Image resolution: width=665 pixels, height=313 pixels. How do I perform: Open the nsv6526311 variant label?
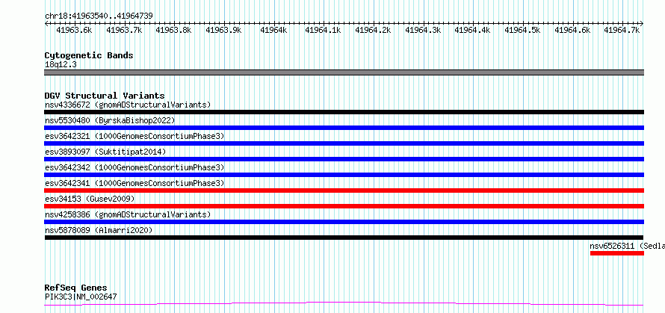point(627,246)
